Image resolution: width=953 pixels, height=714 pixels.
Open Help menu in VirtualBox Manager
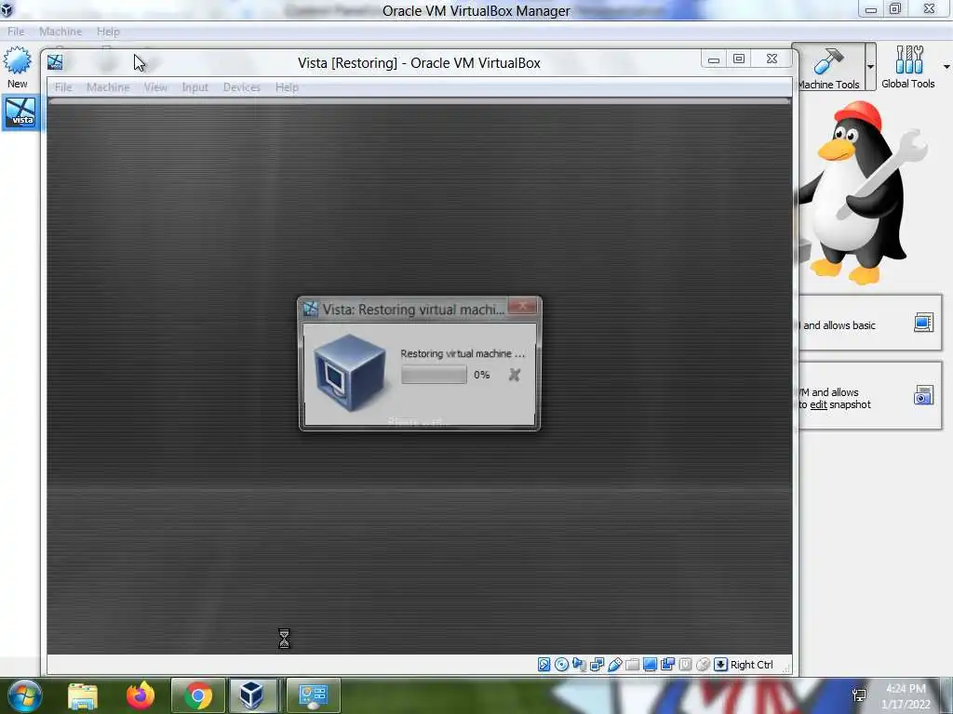(108, 32)
